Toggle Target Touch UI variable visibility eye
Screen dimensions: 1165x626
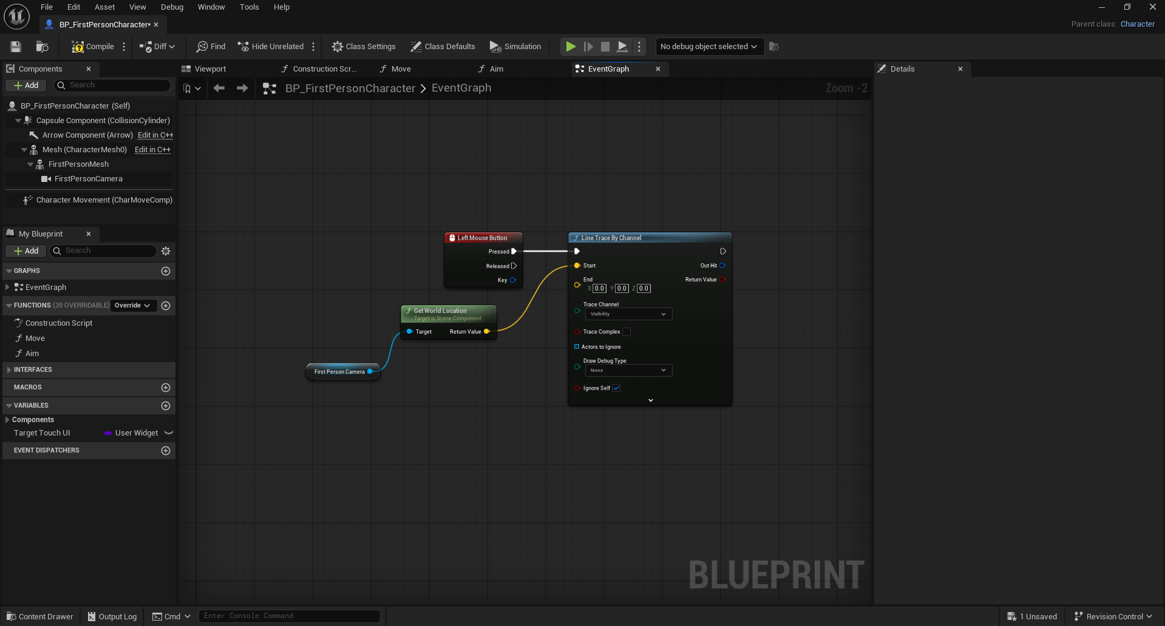(169, 433)
